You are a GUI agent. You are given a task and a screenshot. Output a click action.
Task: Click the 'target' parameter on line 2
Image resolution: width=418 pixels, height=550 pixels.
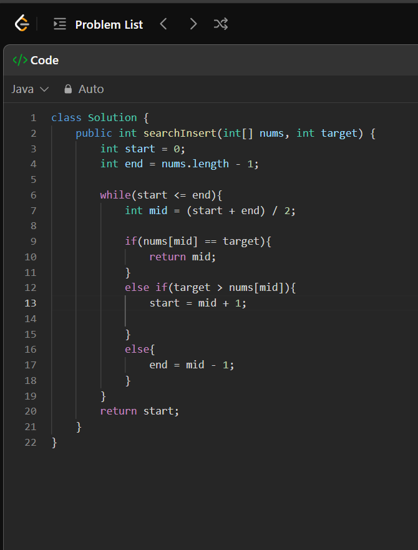(x=339, y=134)
